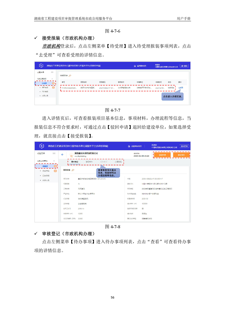Click blue back arrow in Figure 4-7-8
Image resolution: width=225 pixels, height=319 pixels.
(62, 155)
